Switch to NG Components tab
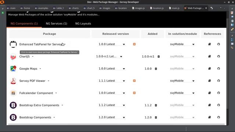 (24, 23)
